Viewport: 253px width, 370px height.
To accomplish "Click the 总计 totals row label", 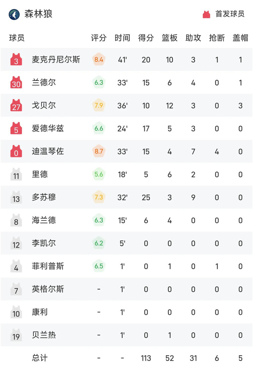I will (x=40, y=358).
